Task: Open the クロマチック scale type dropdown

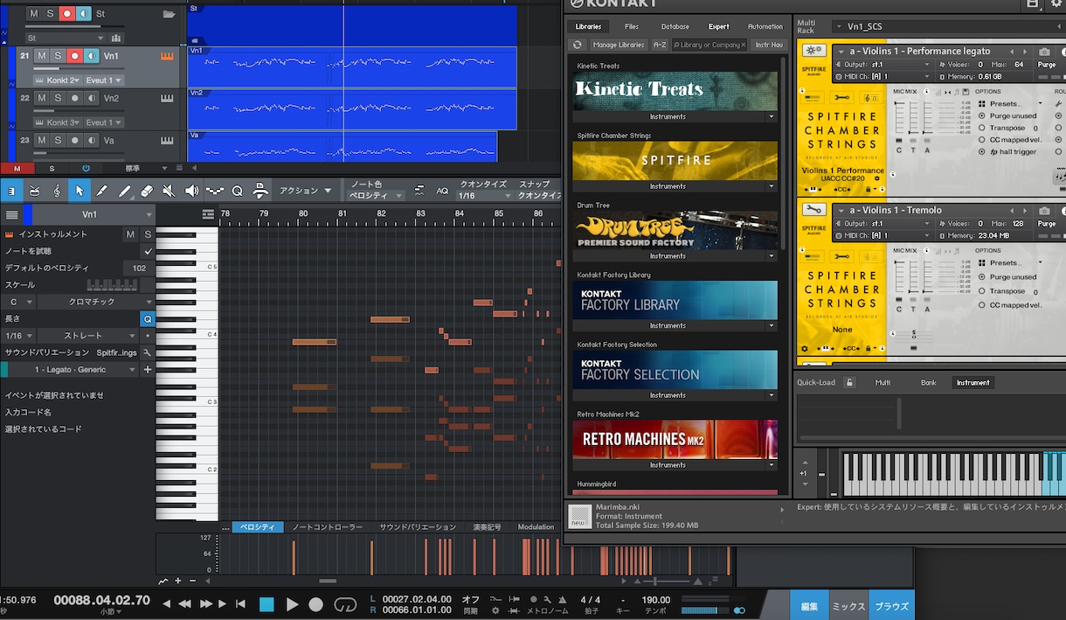Action: point(95,302)
